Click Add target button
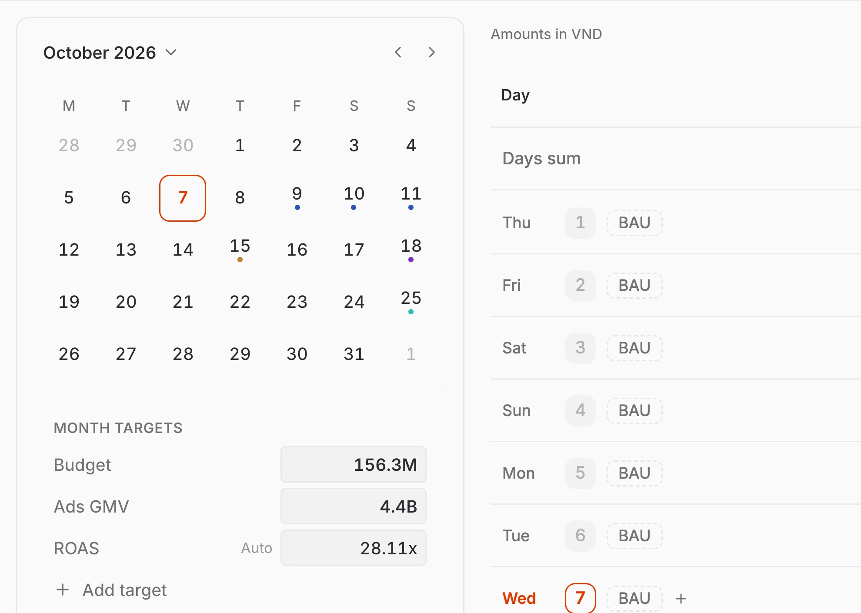 [x=112, y=590]
